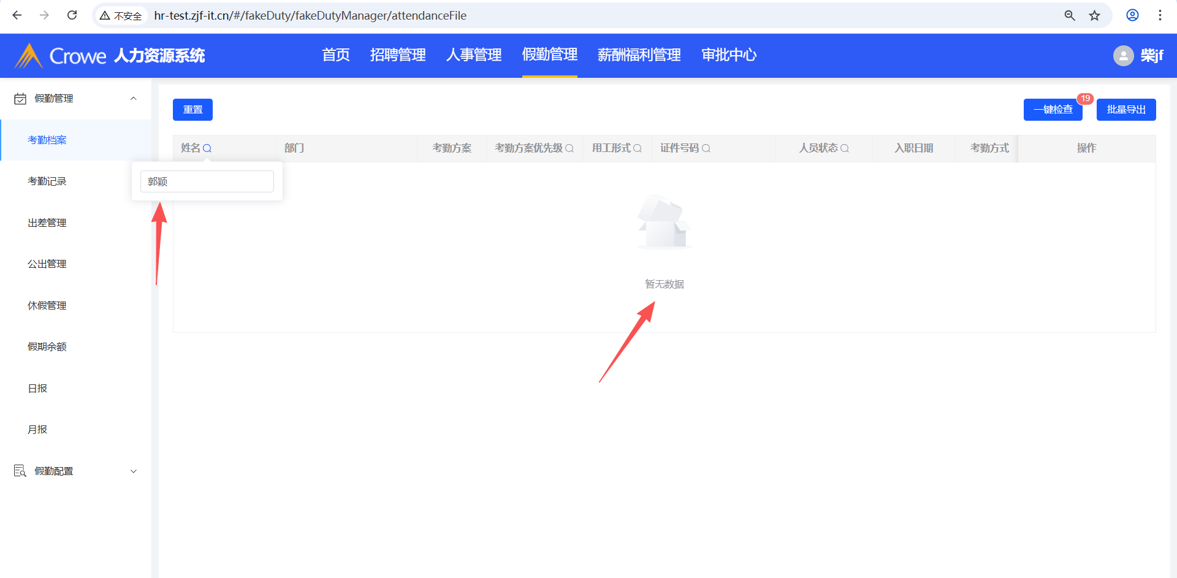
Task: Open the Chrome profile icon
Action: coord(1132,15)
